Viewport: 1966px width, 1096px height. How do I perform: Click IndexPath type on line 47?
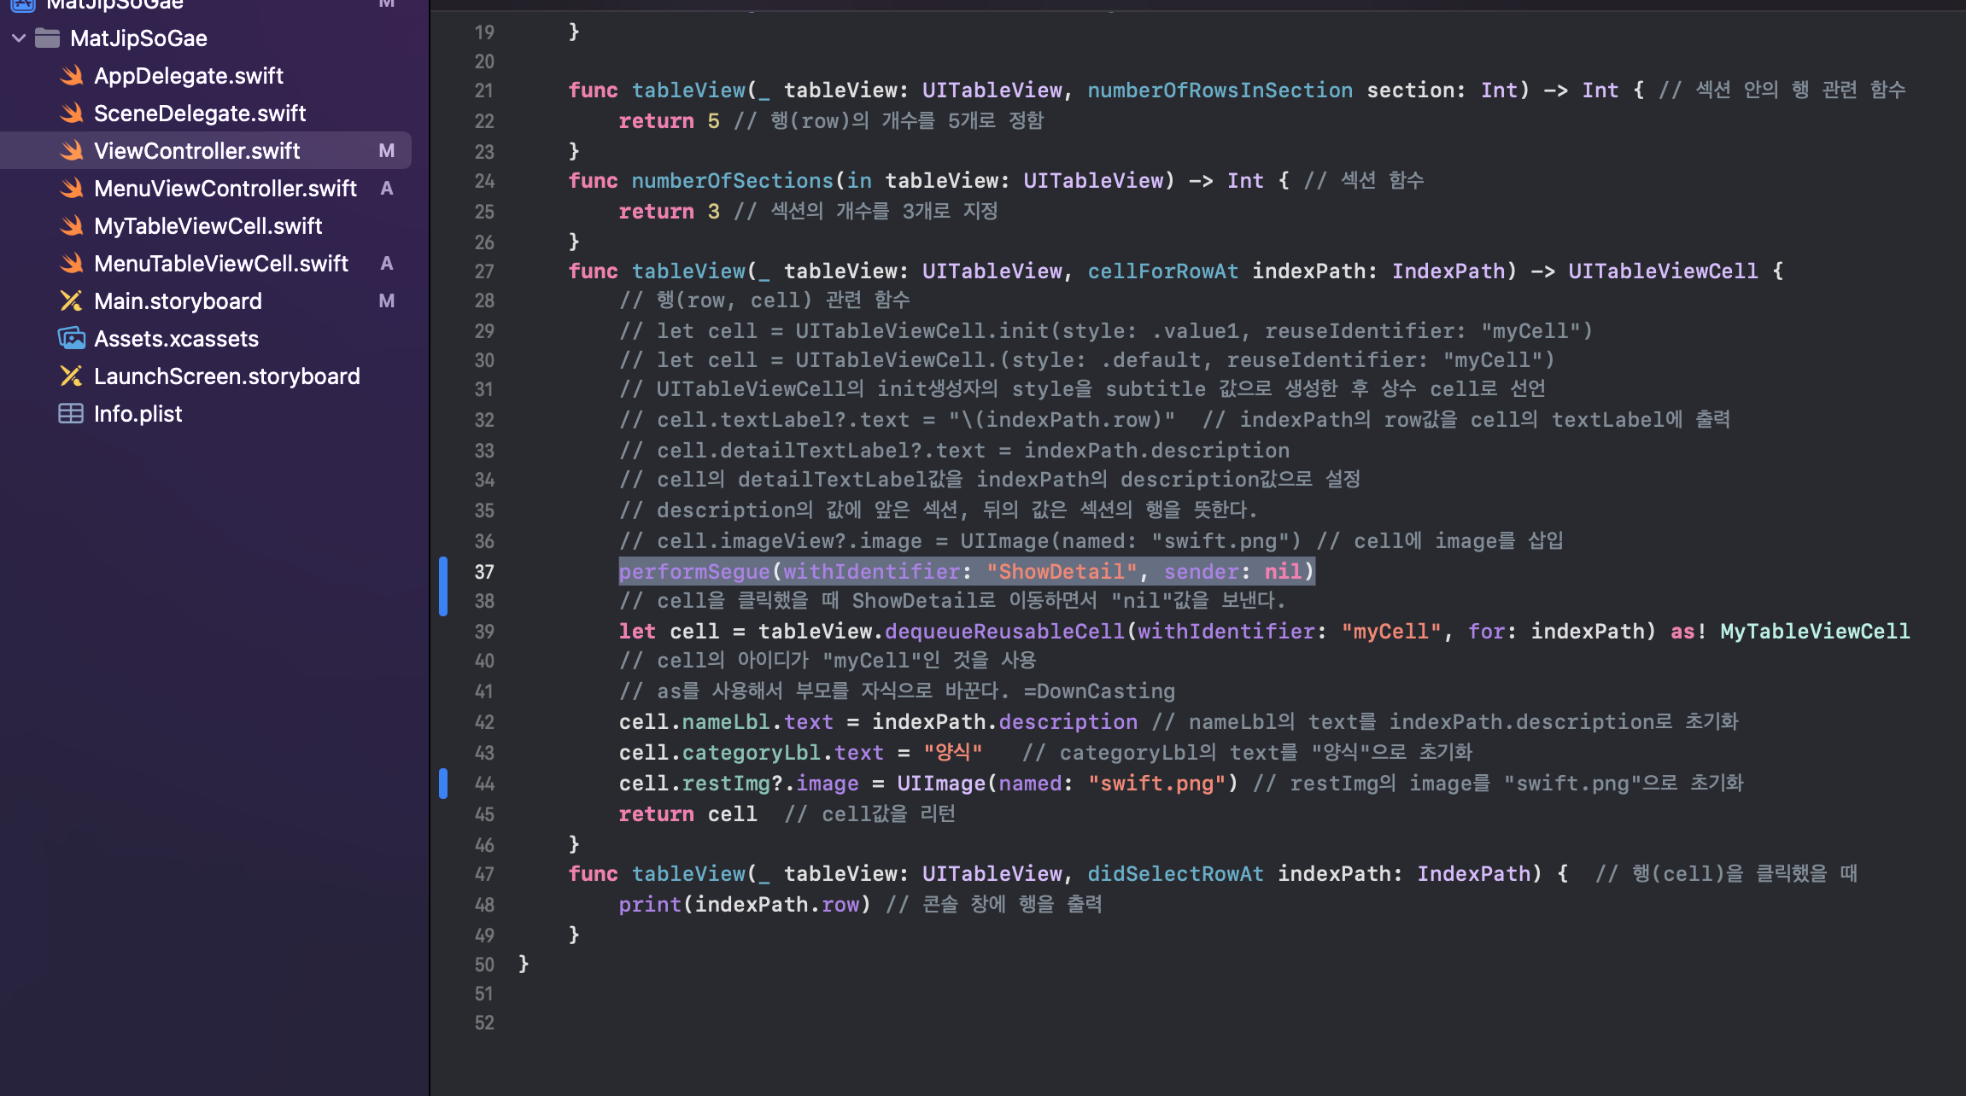pyautogui.click(x=1474, y=874)
